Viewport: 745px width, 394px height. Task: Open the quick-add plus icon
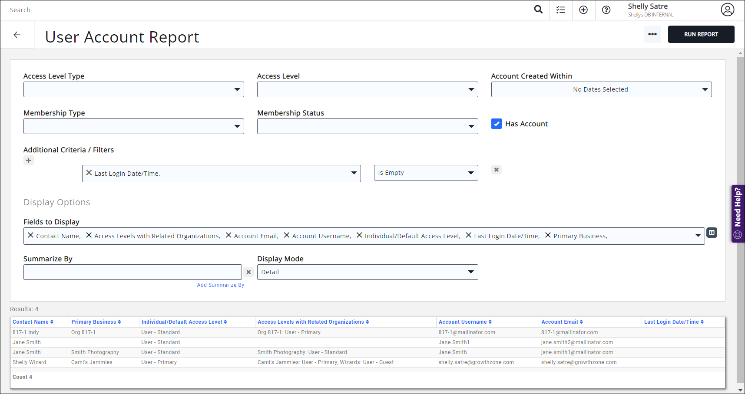pyautogui.click(x=583, y=9)
